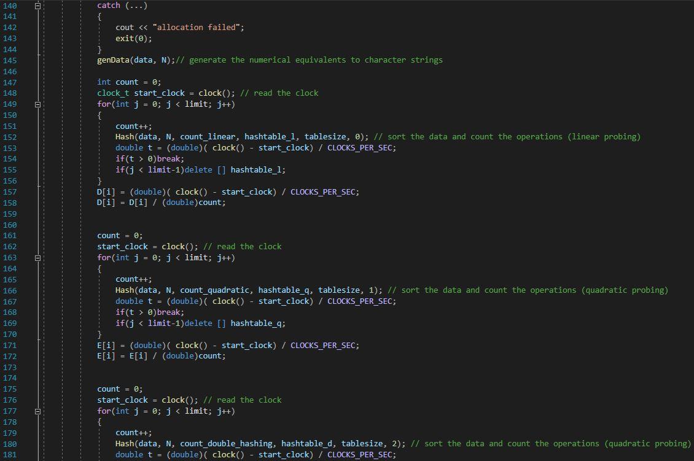Screen dimensions: 694x461
Task: Collapse the for loop fold marker on line 163
Action: tap(37, 257)
